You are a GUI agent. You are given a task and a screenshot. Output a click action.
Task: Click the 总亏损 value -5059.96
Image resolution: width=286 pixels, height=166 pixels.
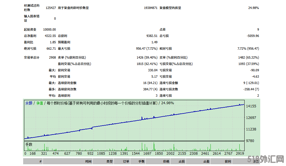(x=253, y=36)
